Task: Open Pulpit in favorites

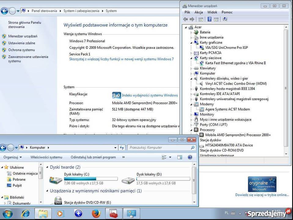Action: click(x=17, y=185)
